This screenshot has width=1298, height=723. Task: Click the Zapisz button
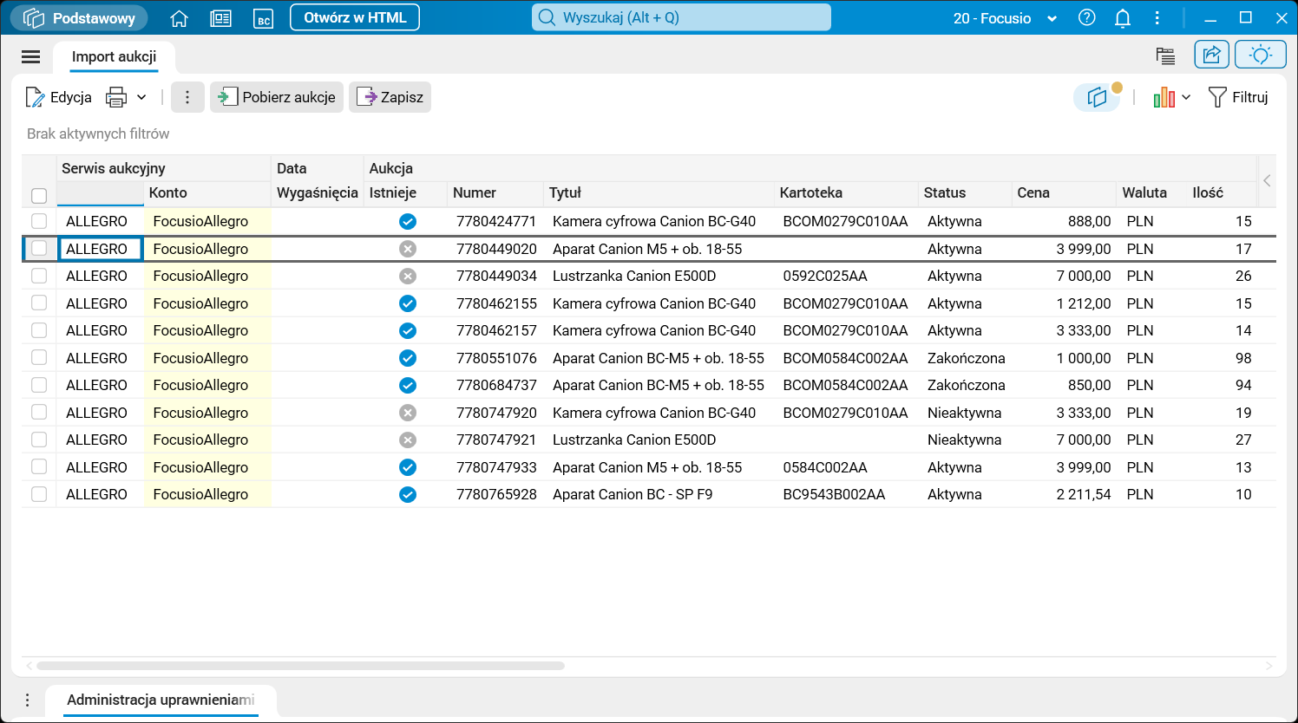coord(390,97)
